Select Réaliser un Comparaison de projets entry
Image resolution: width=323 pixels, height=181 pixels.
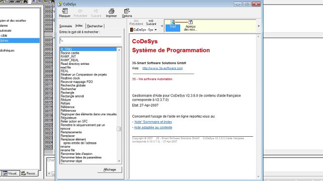pyautogui.click(x=83, y=74)
